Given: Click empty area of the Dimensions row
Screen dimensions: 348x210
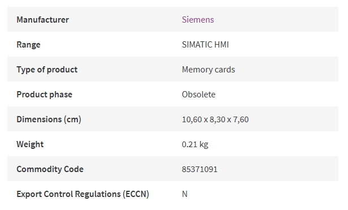Looking at the screenshot, I should [x=293, y=119].
